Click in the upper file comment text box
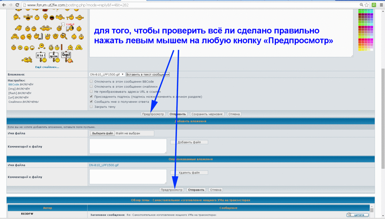 tap(128, 146)
